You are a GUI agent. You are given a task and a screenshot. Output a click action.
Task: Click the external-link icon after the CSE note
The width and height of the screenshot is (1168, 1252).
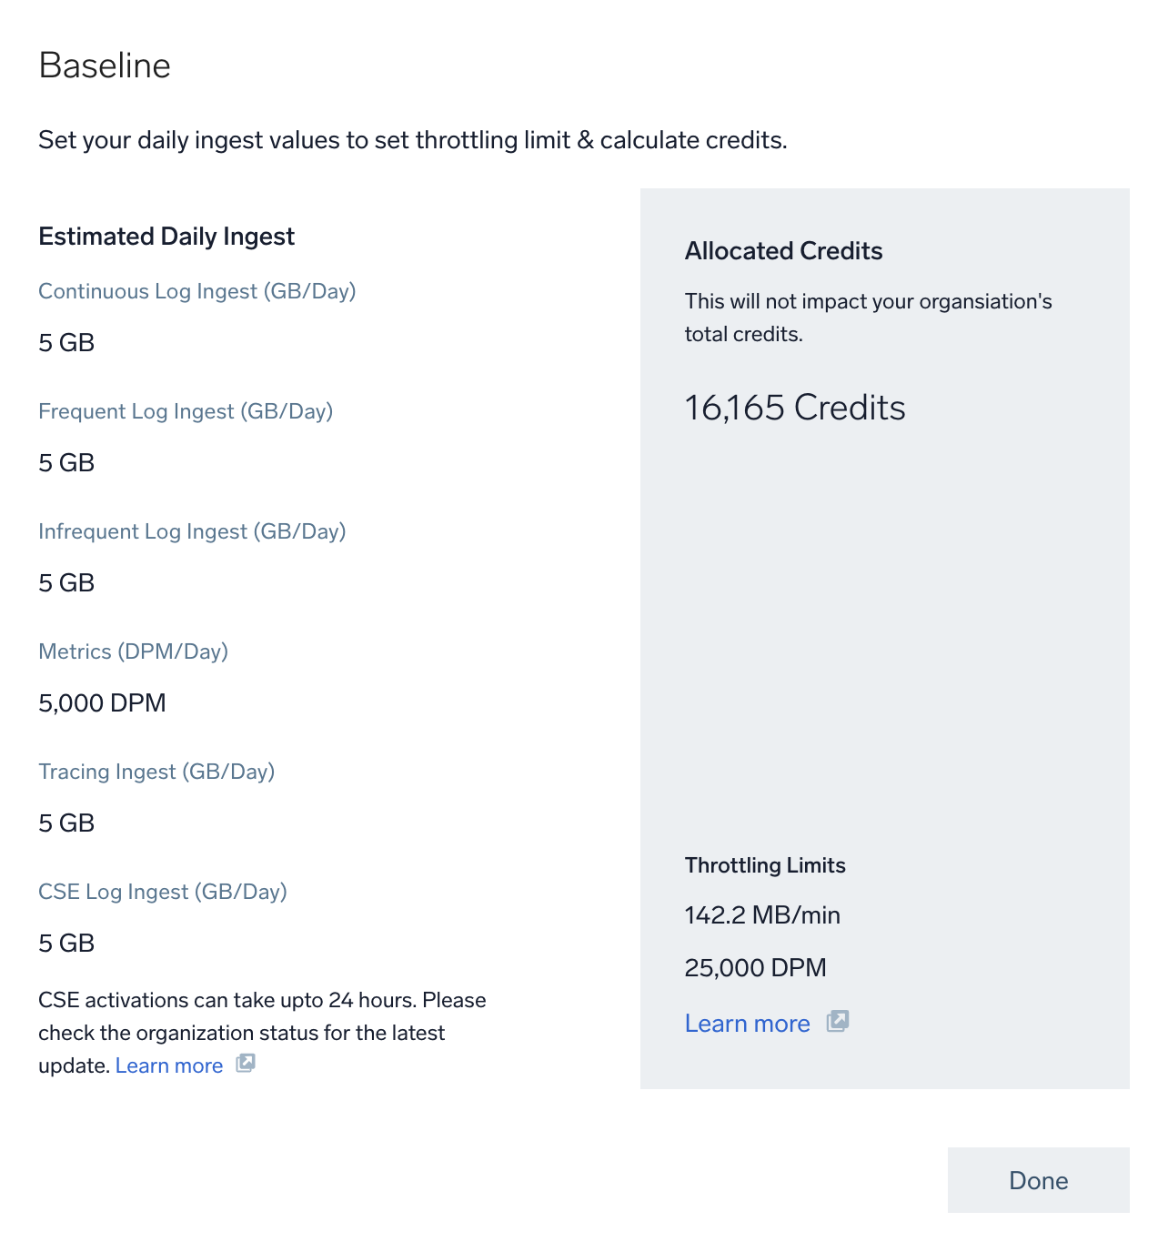[246, 1064]
